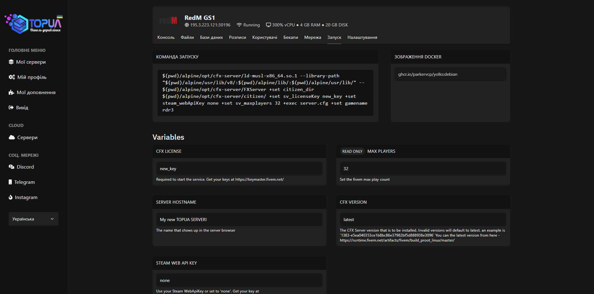Image resolution: width=594 pixels, height=294 pixels.
Task: Click the cloud icon beside Сервери
Action: [12, 137]
